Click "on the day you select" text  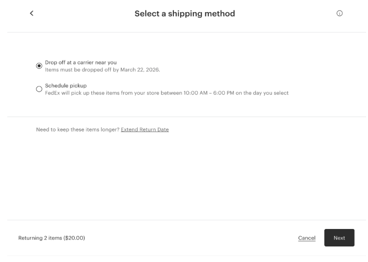tap(265, 93)
